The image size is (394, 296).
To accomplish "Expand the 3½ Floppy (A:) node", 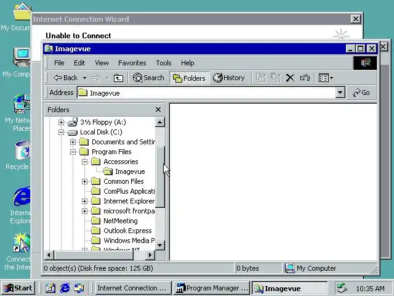I will click(61, 122).
